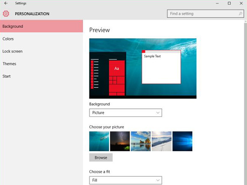Click the back arrow in title bar
247x185 pixels.
click(x=5, y=3)
